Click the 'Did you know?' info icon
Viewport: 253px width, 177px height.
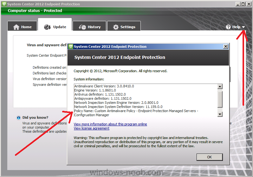19,118
